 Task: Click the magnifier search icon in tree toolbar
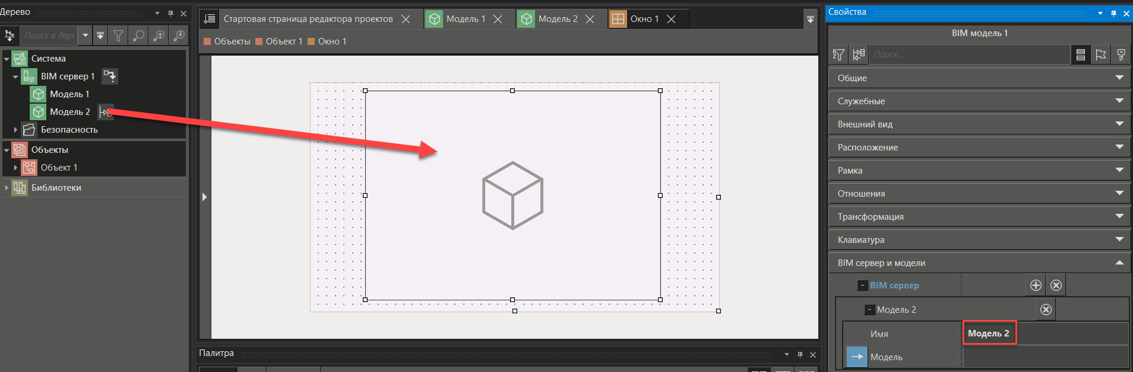pyautogui.click(x=138, y=36)
